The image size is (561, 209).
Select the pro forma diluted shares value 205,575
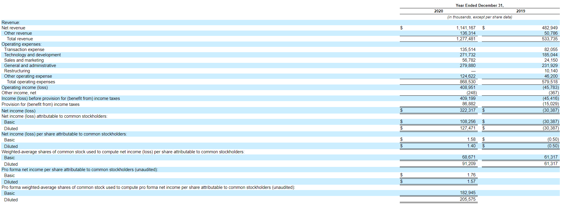tap(467, 199)
